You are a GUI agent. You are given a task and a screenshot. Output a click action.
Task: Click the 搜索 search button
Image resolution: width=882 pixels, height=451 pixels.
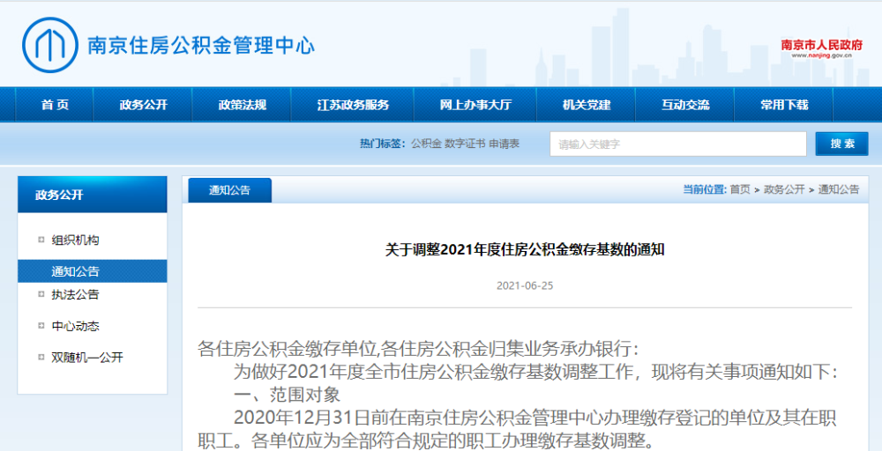tap(842, 144)
